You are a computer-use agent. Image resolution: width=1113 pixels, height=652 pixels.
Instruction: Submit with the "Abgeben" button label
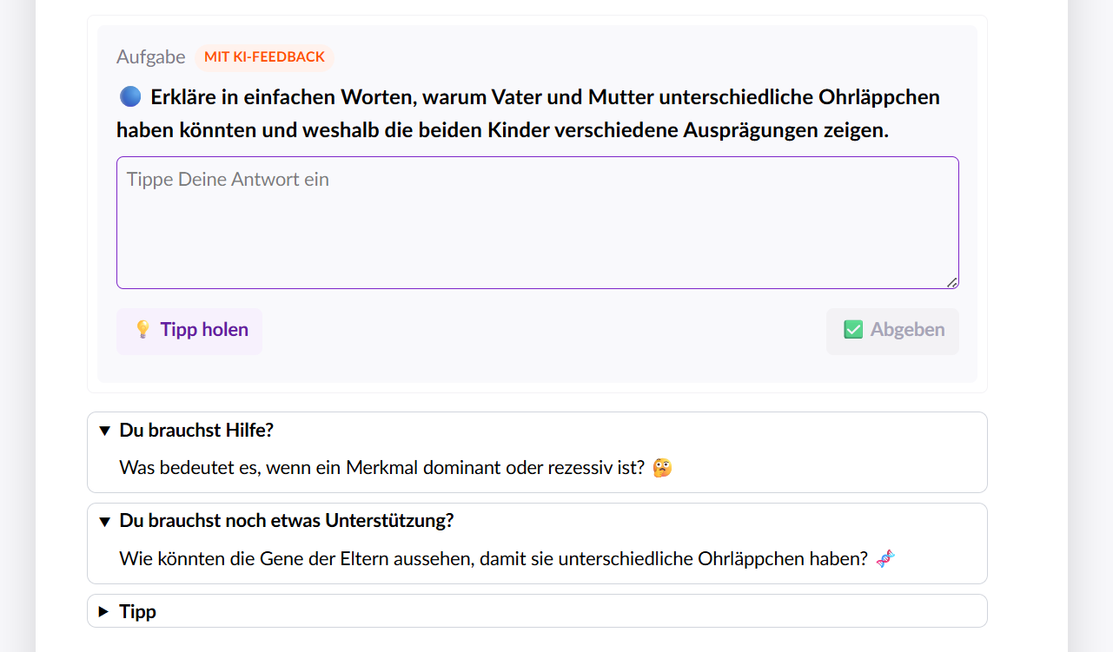[x=907, y=330]
